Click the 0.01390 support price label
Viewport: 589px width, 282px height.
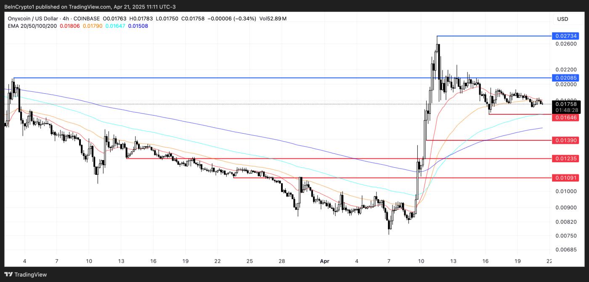(565, 140)
